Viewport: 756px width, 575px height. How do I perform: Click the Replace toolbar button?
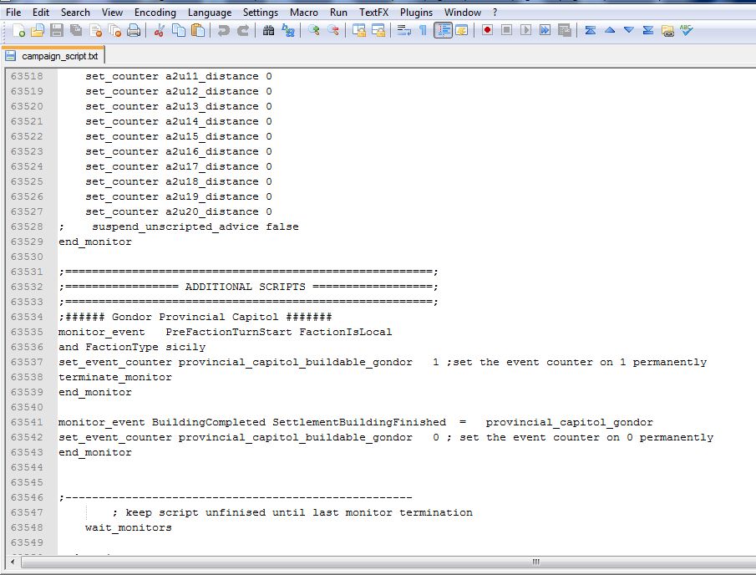click(x=288, y=30)
